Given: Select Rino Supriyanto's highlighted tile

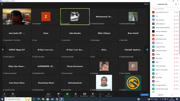Looking at the screenshot, I should 75,17.
